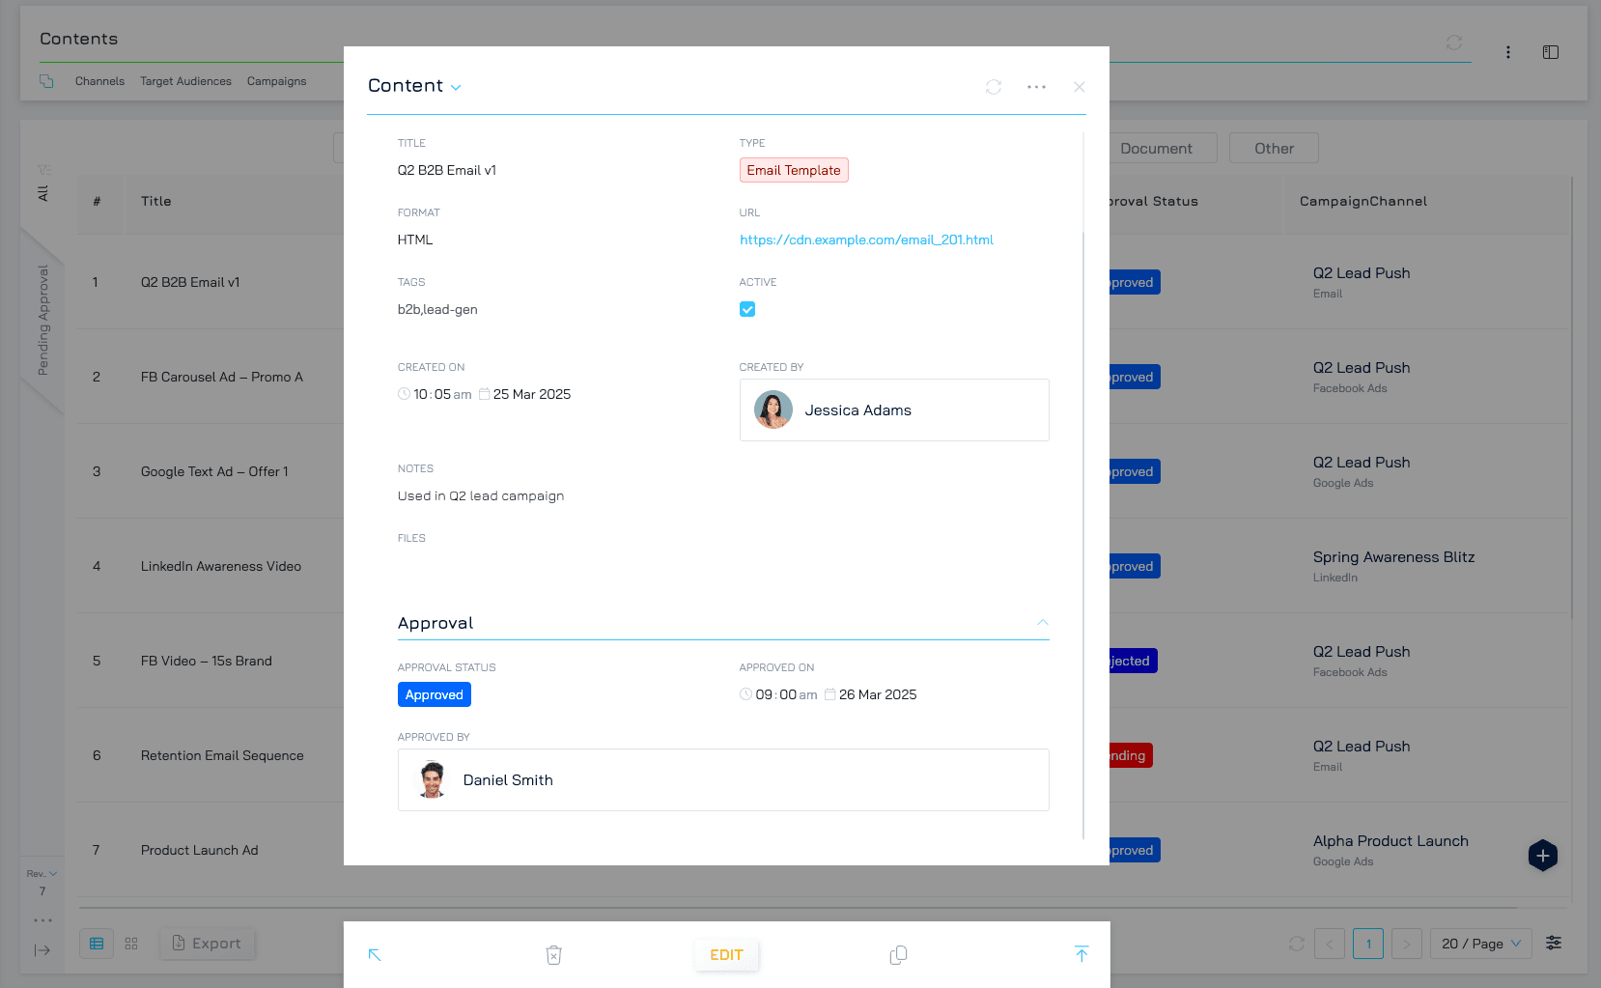
Task: Open the filter settings sliders icon
Action: click(1554, 943)
